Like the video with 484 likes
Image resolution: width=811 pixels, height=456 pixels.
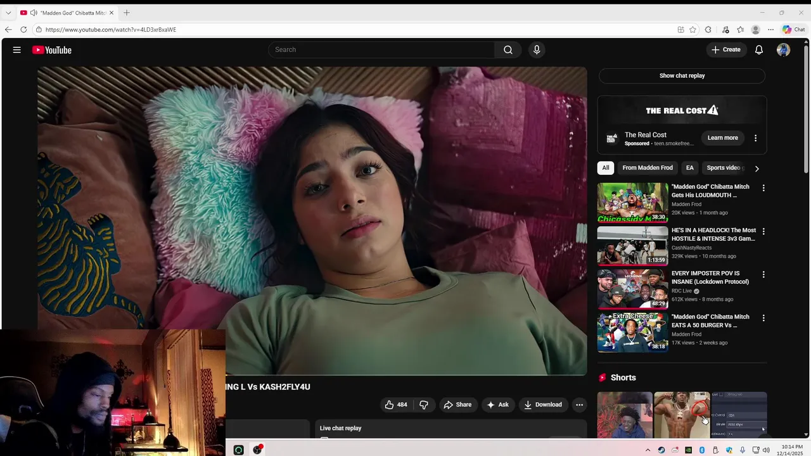pyautogui.click(x=396, y=405)
